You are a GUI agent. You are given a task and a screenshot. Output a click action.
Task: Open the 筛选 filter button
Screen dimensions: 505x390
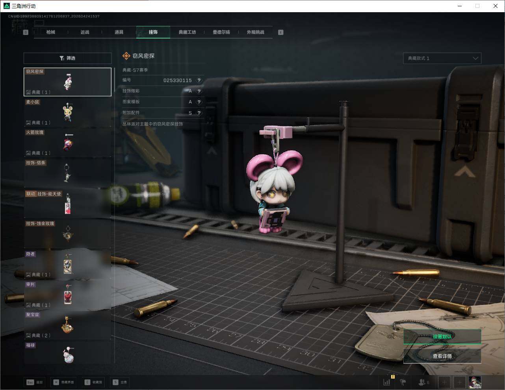67,58
